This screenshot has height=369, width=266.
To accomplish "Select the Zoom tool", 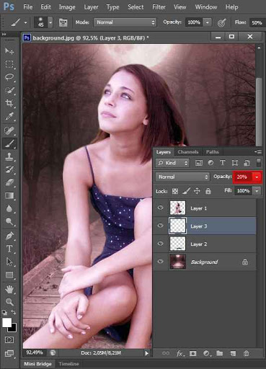I will (x=9, y=302).
